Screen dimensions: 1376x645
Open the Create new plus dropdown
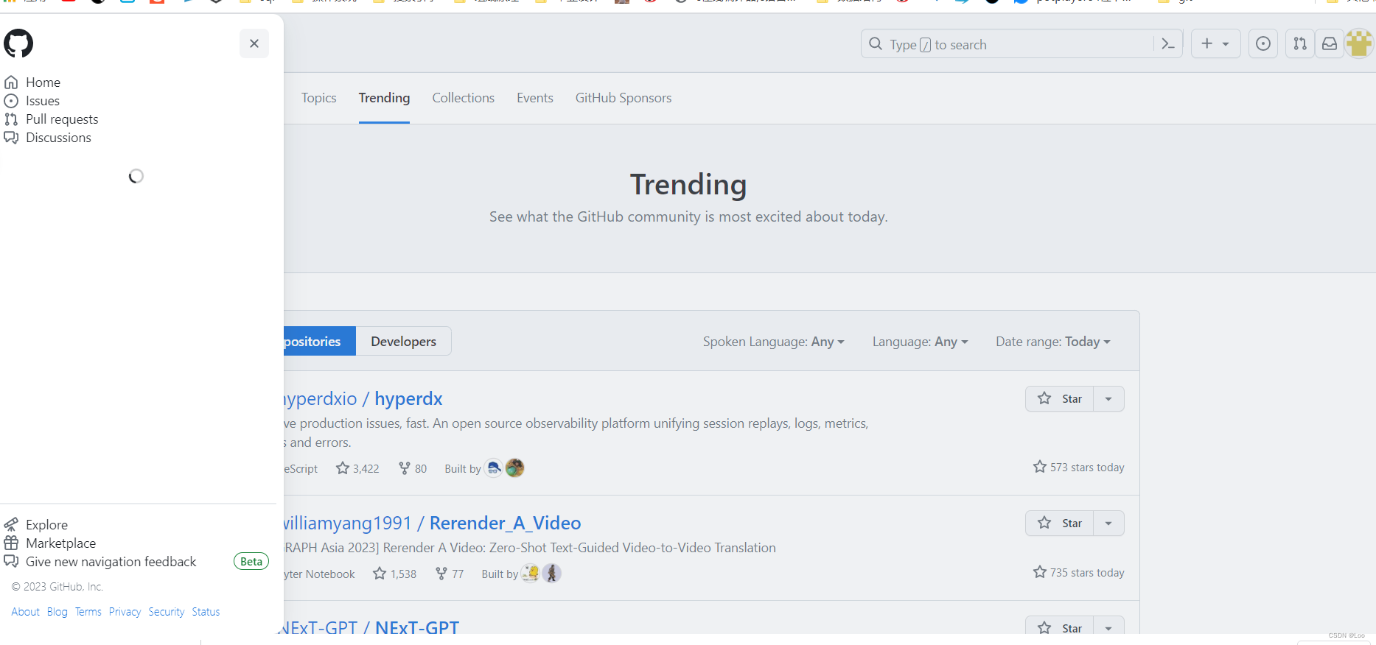[1216, 44]
